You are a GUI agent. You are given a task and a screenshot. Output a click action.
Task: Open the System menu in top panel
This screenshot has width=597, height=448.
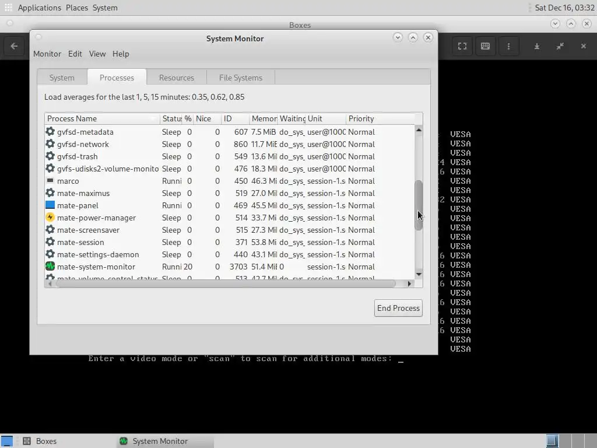pos(105,8)
